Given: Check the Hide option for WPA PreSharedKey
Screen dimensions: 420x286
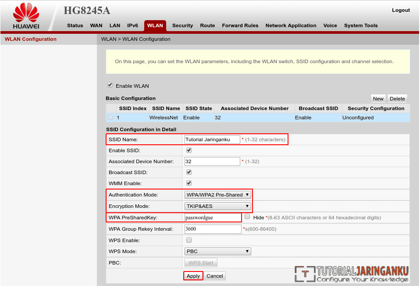Looking at the screenshot, I should point(247,216).
